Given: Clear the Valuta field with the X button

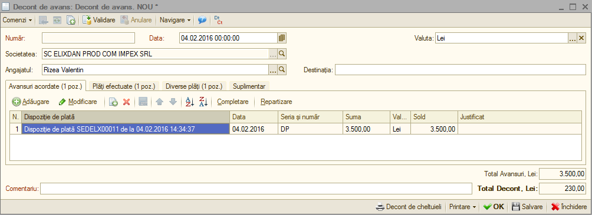Looking at the screenshot, I should pyautogui.click(x=581, y=38).
